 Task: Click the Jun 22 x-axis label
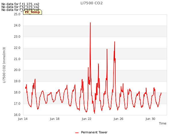coord(87,119)
